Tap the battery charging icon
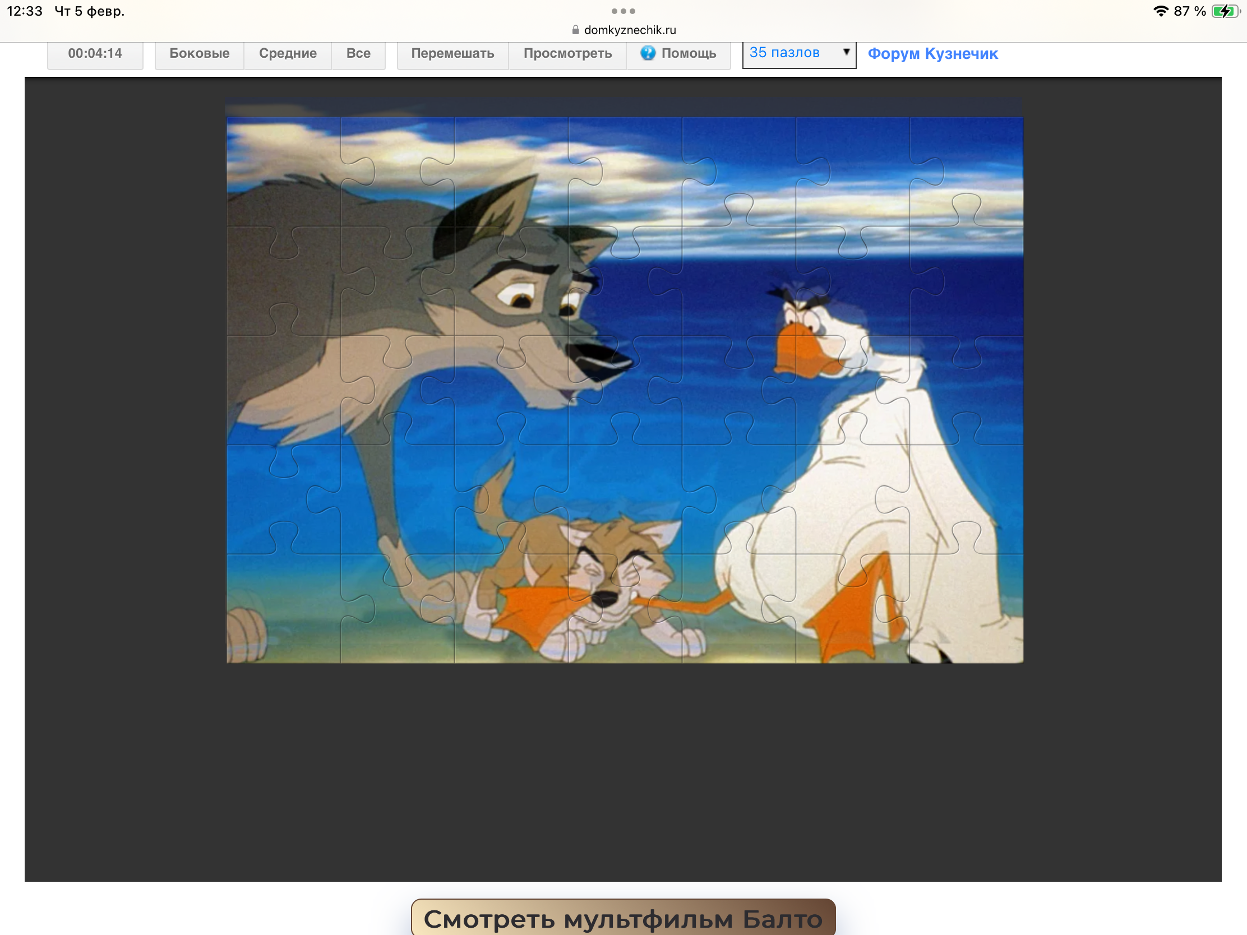Image resolution: width=1247 pixels, height=935 pixels. 1225,11
